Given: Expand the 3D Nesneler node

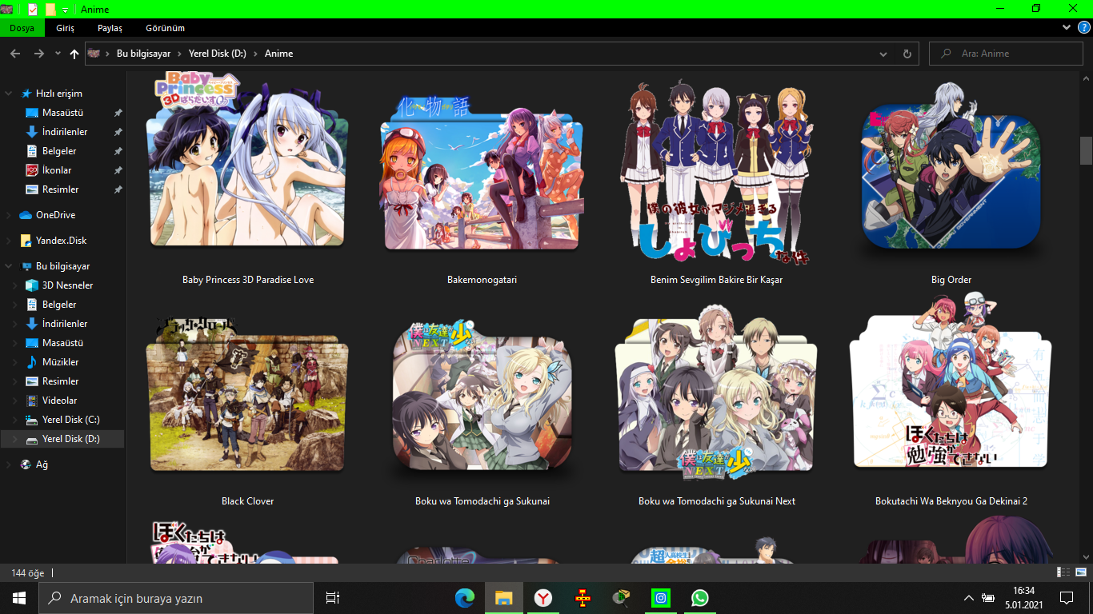Looking at the screenshot, I should point(15,285).
